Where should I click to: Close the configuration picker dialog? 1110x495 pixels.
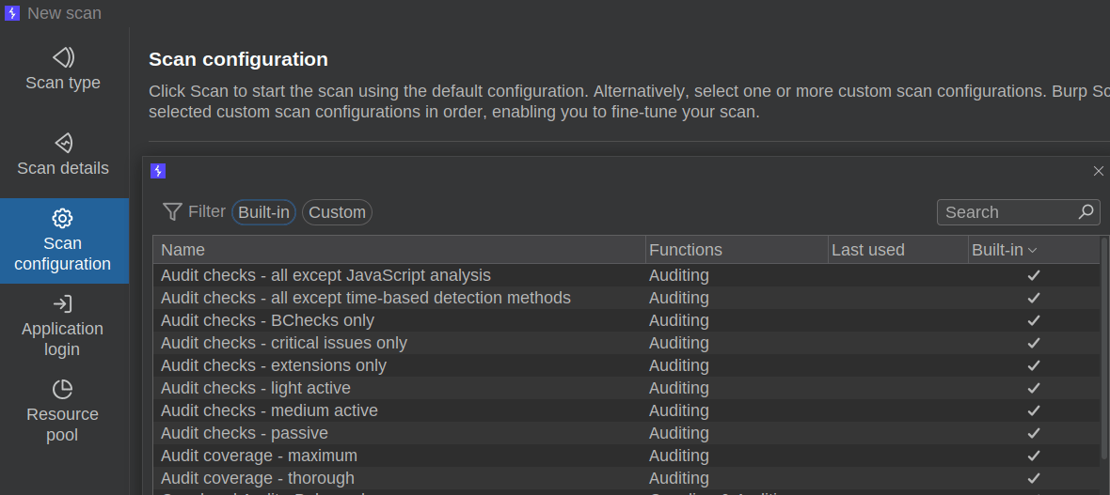pos(1098,171)
